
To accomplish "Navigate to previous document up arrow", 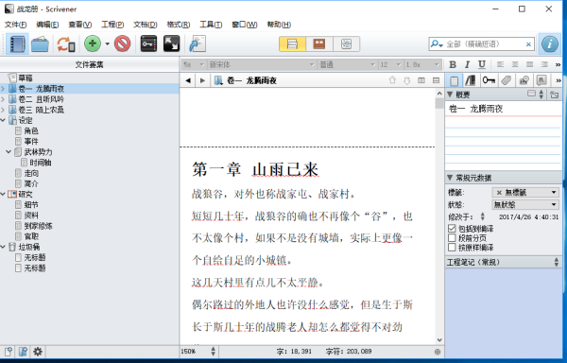I will (x=392, y=80).
